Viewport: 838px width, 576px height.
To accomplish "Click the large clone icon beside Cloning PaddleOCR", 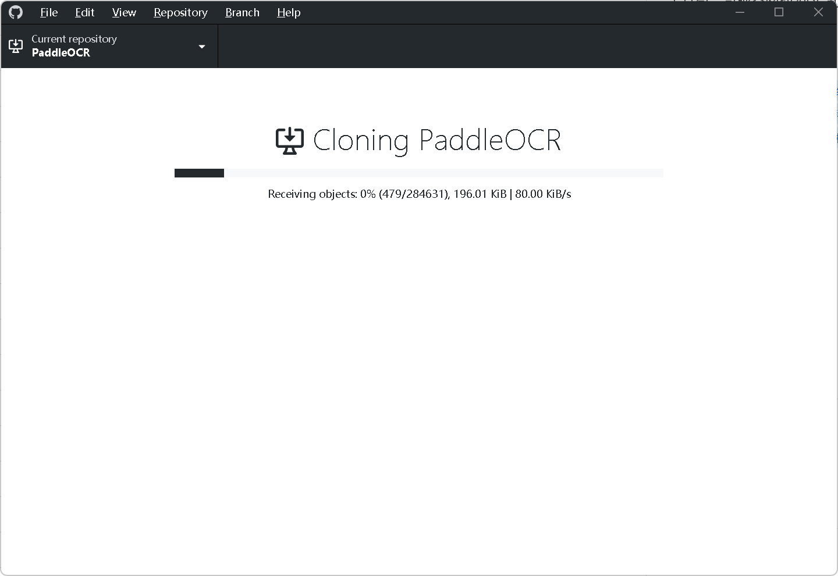I will click(290, 141).
